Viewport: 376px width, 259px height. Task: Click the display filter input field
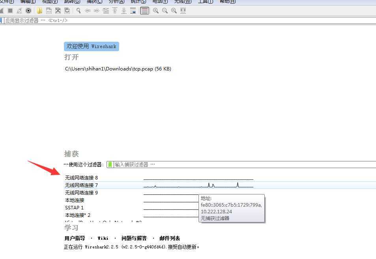point(190,20)
